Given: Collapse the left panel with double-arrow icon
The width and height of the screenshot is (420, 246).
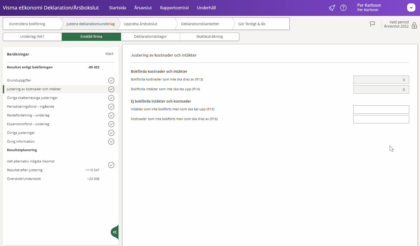Looking at the screenshot, I should (115, 232).
